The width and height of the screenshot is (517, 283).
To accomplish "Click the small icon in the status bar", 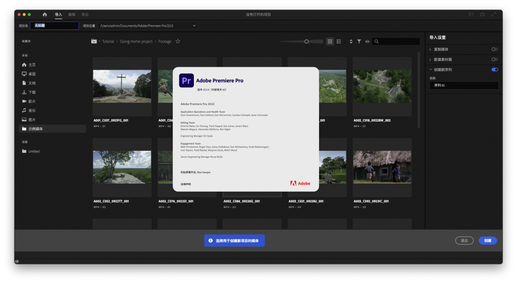I will (x=17, y=261).
